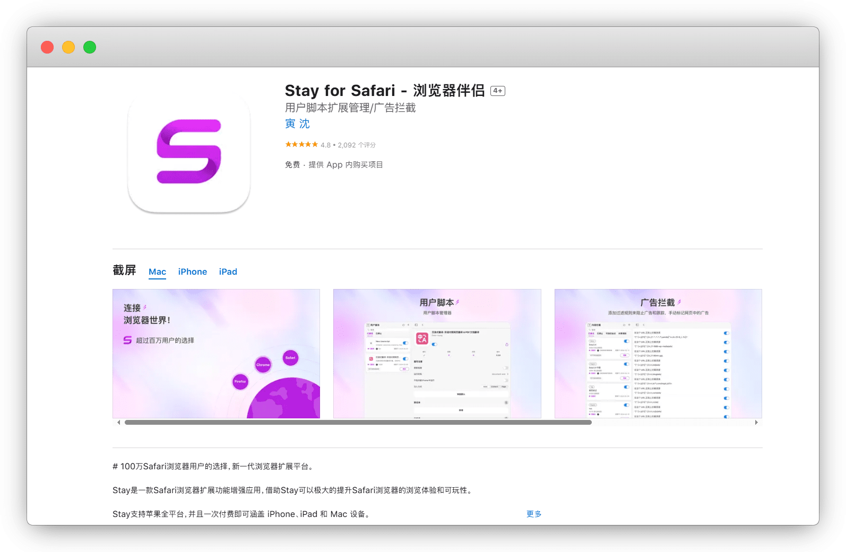Click the pink translation script icon

point(422,338)
